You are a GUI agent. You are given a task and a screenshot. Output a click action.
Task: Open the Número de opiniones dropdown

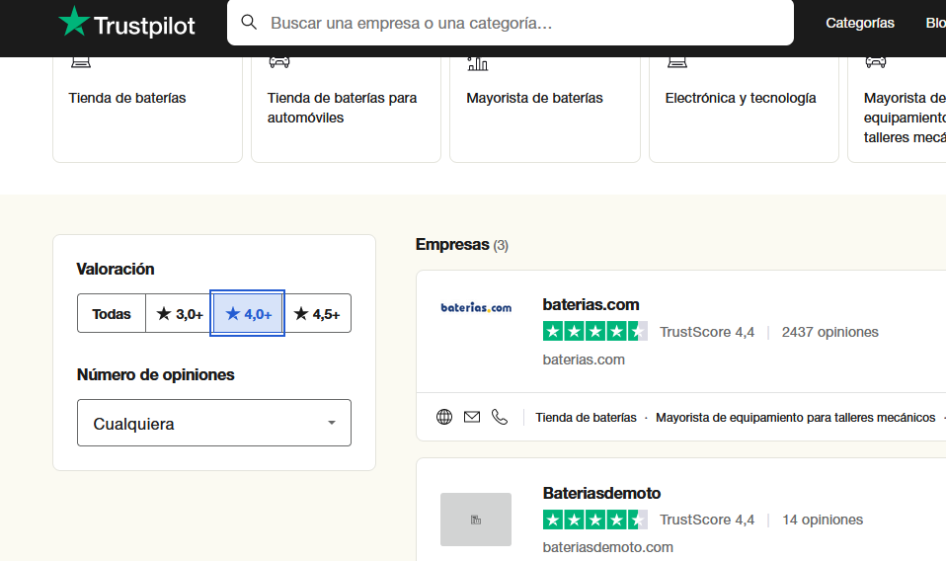214,423
